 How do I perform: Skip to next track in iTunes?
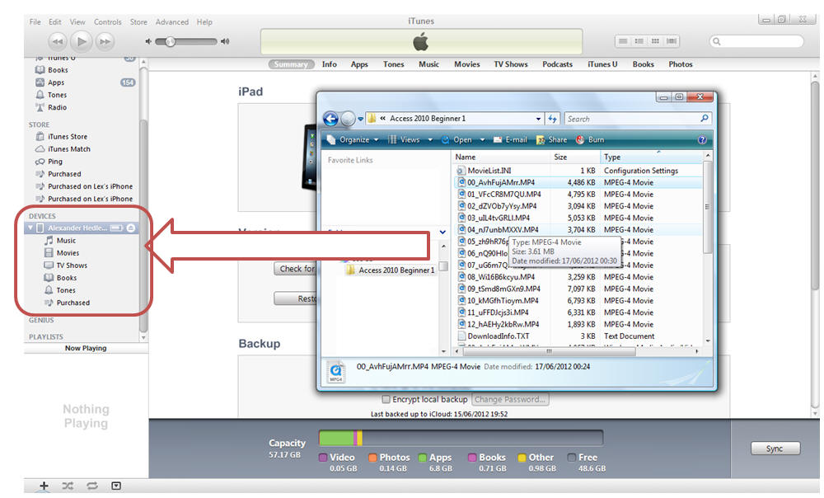[105, 41]
